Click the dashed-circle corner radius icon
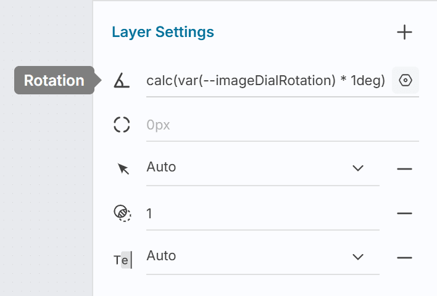Image resolution: width=437 pixels, height=296 pixels. [122, 125]
